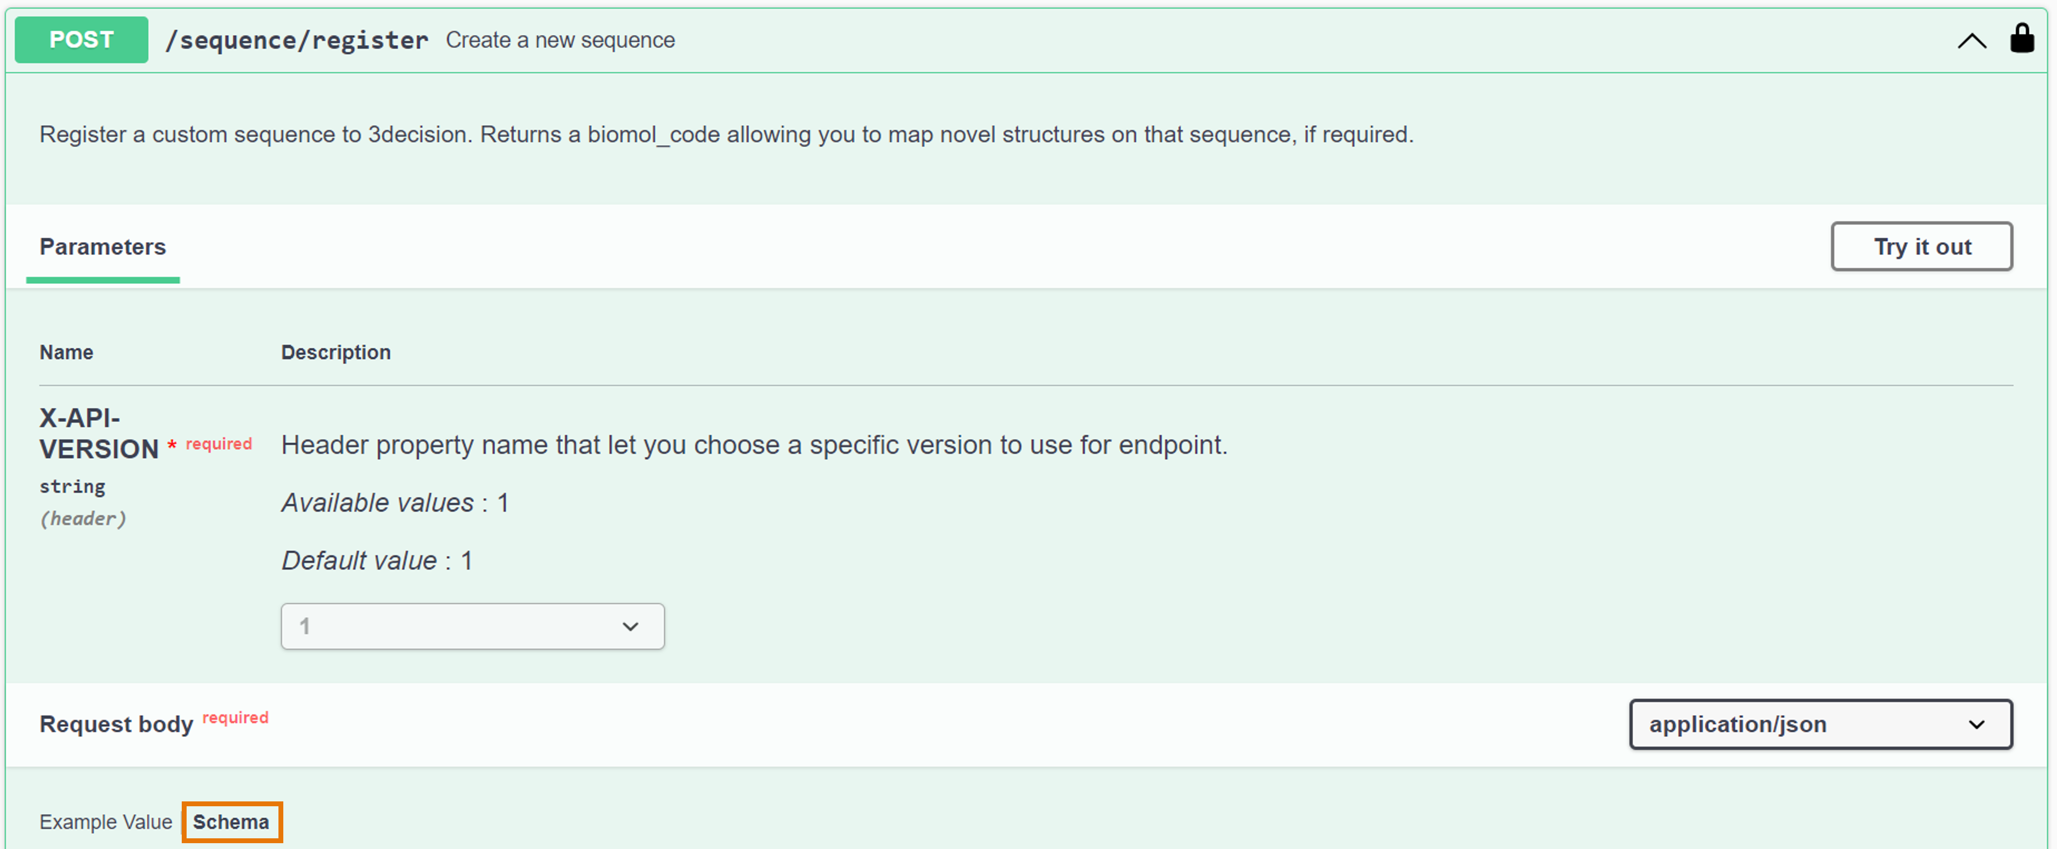
Task: Open the X-API-VERSION value dropdown
Action: pos(473,627)
